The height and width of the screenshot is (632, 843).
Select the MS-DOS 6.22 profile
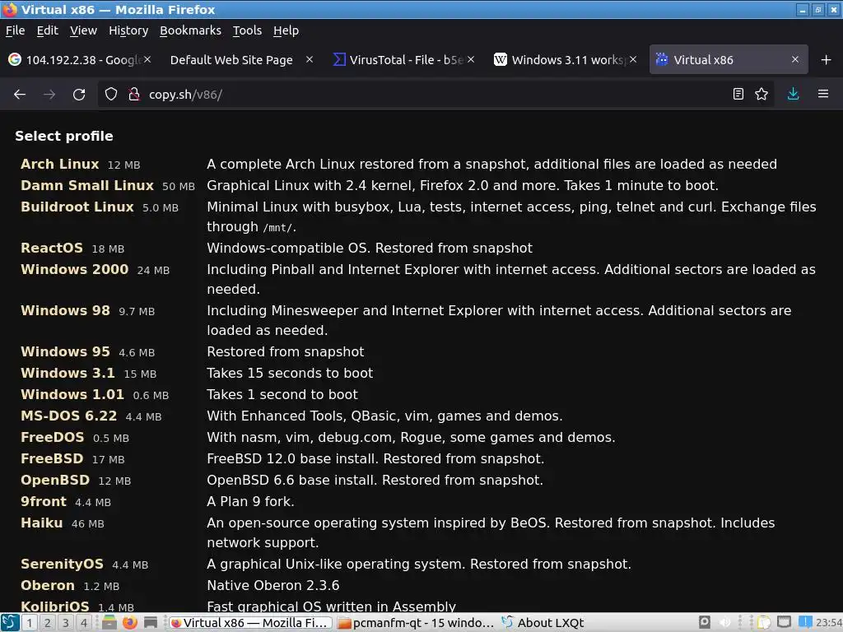(x=69, y=416)
